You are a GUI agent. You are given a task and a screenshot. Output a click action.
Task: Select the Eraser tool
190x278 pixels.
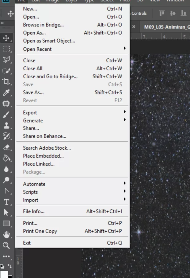click(6, 147)
